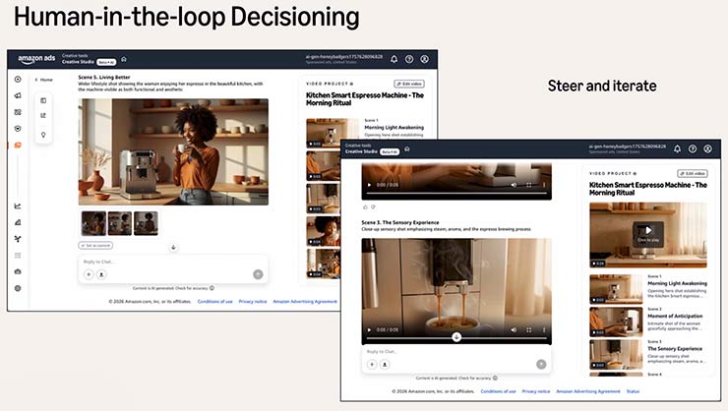Click the top circular plus icon in left sidebar
The image size is (728, 411).
17,79
